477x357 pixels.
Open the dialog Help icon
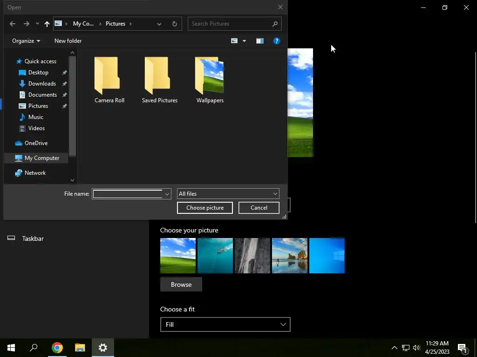(277, 41)
